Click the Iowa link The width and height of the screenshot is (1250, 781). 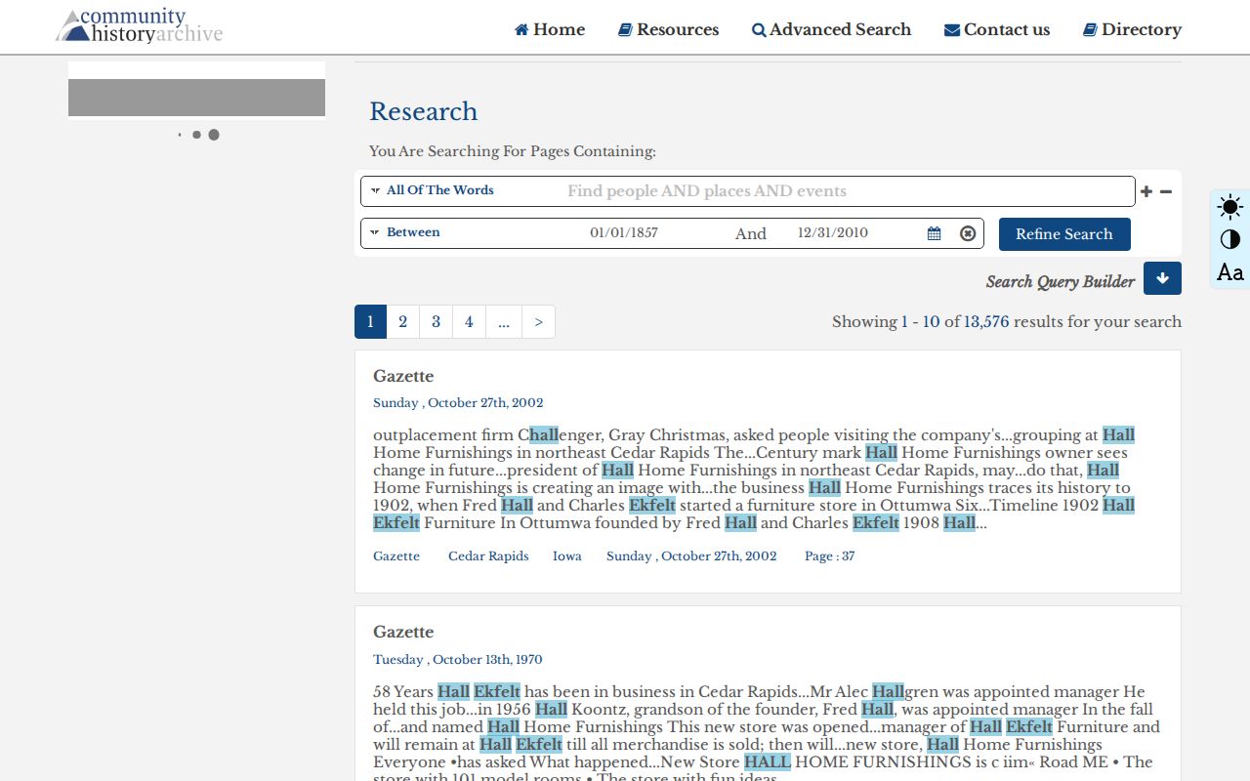(x=567, y=556)
